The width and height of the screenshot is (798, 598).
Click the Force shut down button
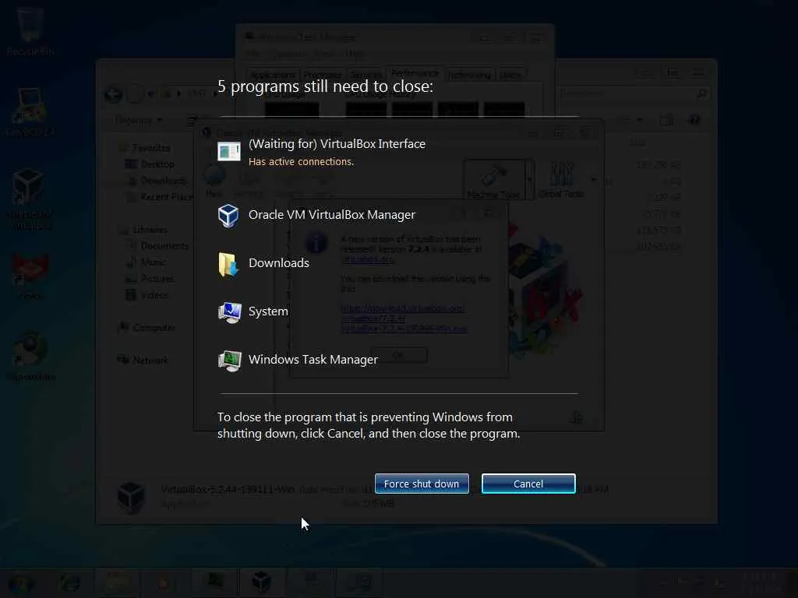click(422, 484)
